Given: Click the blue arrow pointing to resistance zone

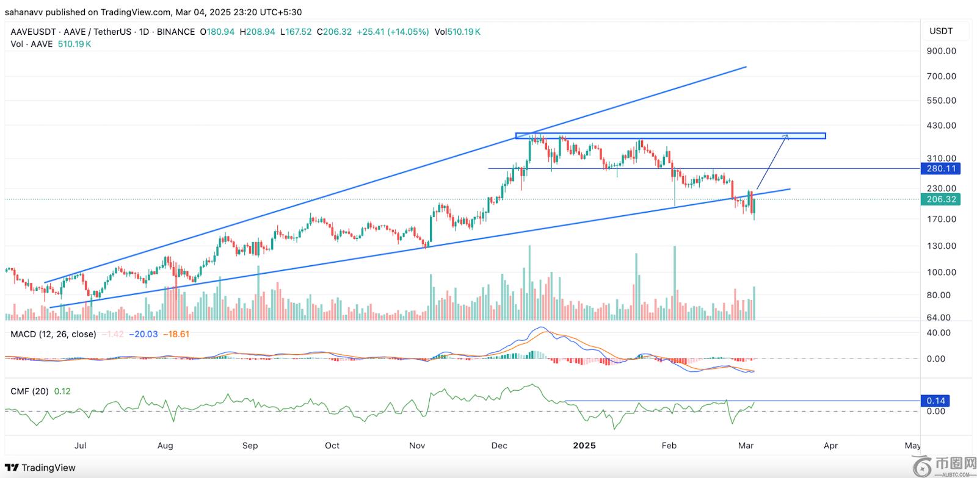Looking at the screenshot, I should coord(772,162).
